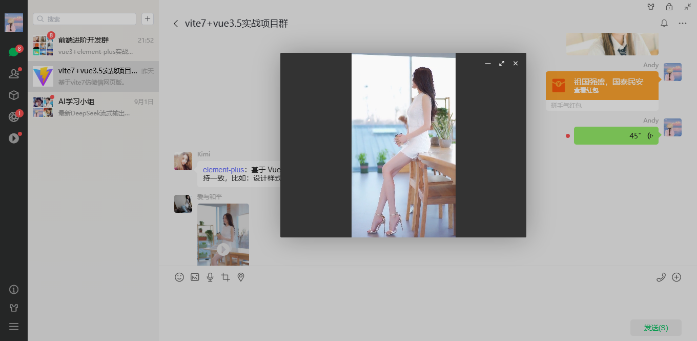This screenshot has width=697, height=341.
Task: Click the send image icon
Action: (x=195, y=277)
